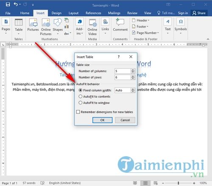Image resolution: width=212 pixels, height=186 pixels.
Task: Click the 57 words count
Action: click(x=29, y=183)
